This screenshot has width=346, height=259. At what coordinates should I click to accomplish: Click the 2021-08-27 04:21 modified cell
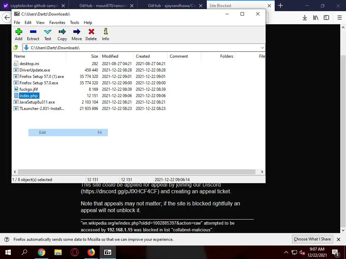click(x=117, y=64)
